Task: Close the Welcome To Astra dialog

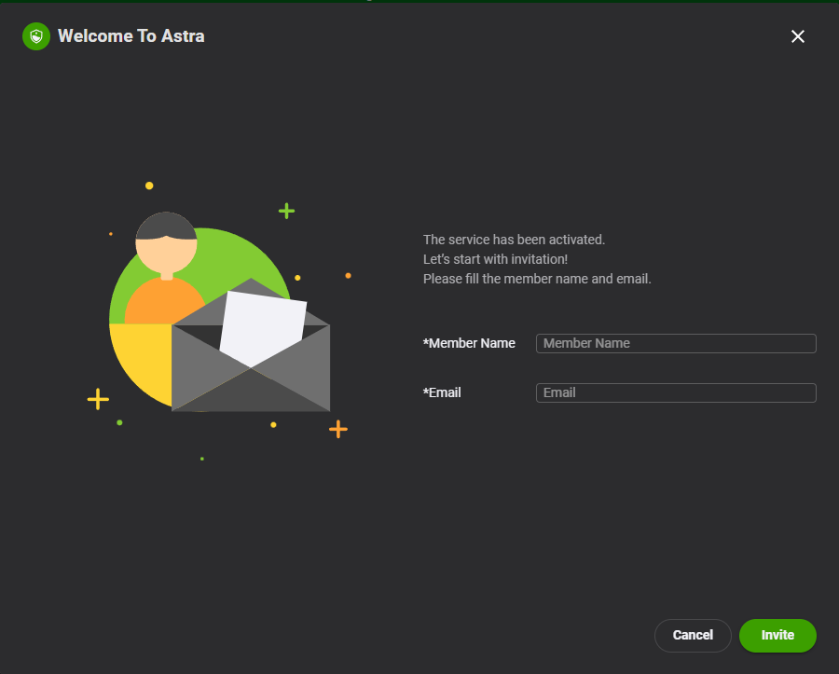Action: tap(797, 36)
